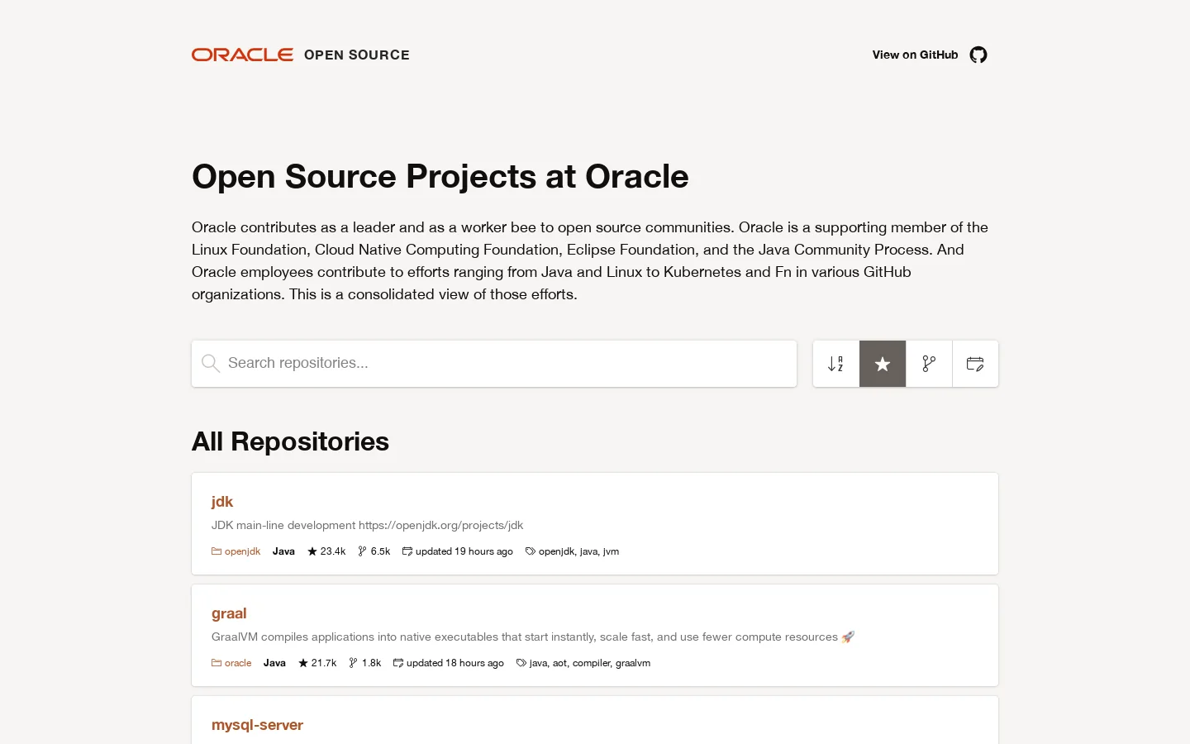Click the 'openjdk, java, jvm' topics text
The height and width of the screenshot is (744, 1190).
[578, 551]
